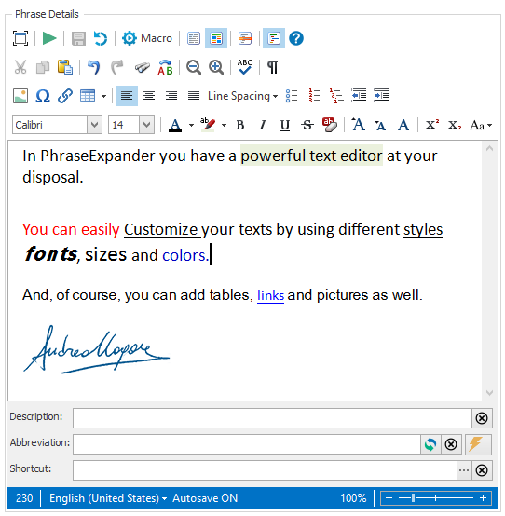Screen dimensions: 505x516
Task: Click the save floppy disk icon
Action: (x=78, y=38)
